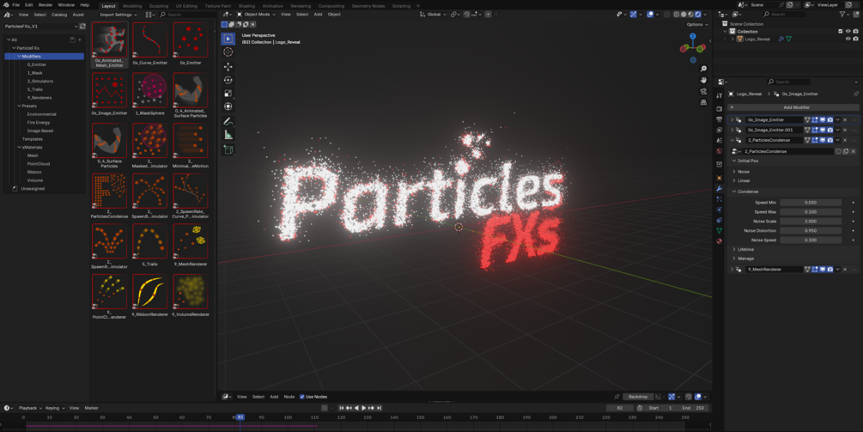Image resolution: width=863 pixels, height=432 pixels.
Task: Open the Keying popover in timeline
Action: tap(54, 408)
